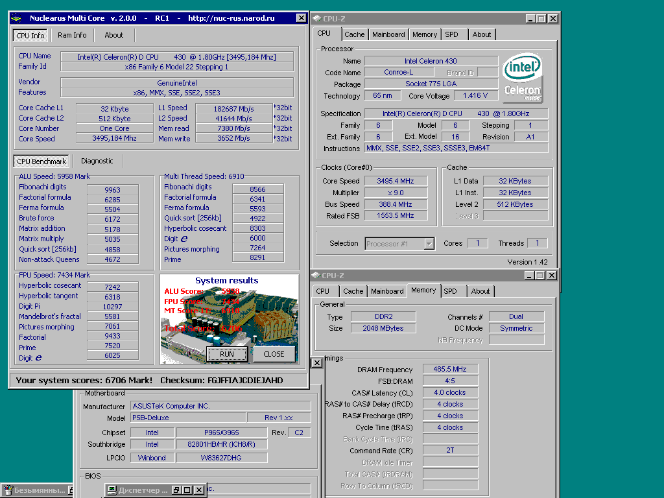Click the Memory Type DDR2 value
Image resolution: width=664 pixels, height=498 pixels.
383,316
